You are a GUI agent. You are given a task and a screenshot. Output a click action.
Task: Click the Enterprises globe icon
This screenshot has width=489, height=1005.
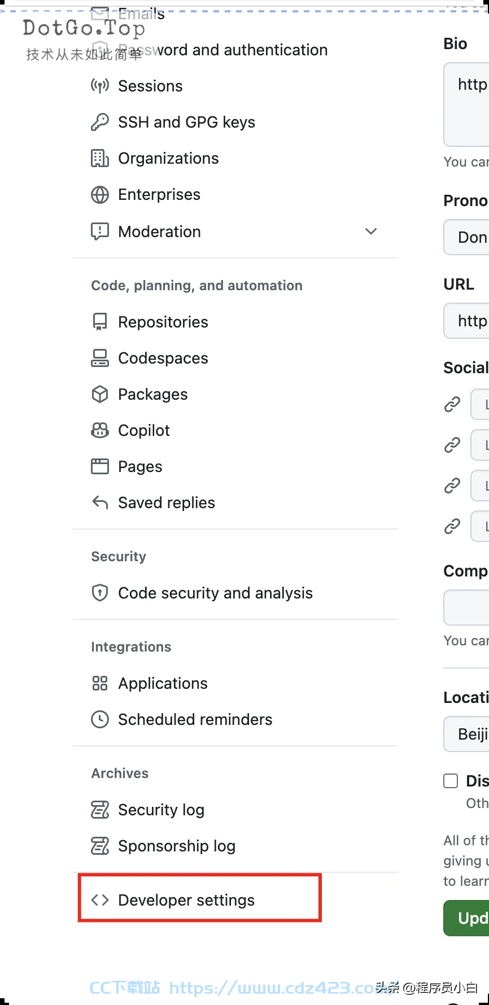pyautogui.click(x=100, y=194)
